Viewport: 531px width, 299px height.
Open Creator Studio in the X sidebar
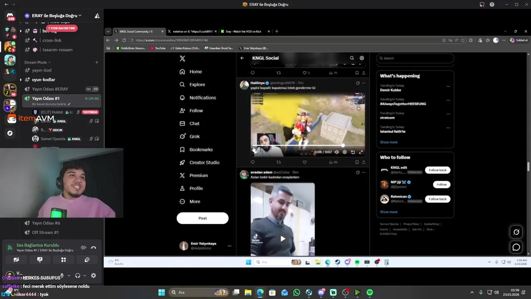pyautogui.click(x=200, y=162)
